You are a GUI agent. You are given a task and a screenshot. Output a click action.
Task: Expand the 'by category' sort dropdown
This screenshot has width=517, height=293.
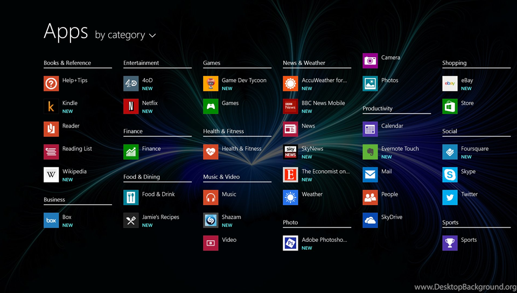click(125, 35)
